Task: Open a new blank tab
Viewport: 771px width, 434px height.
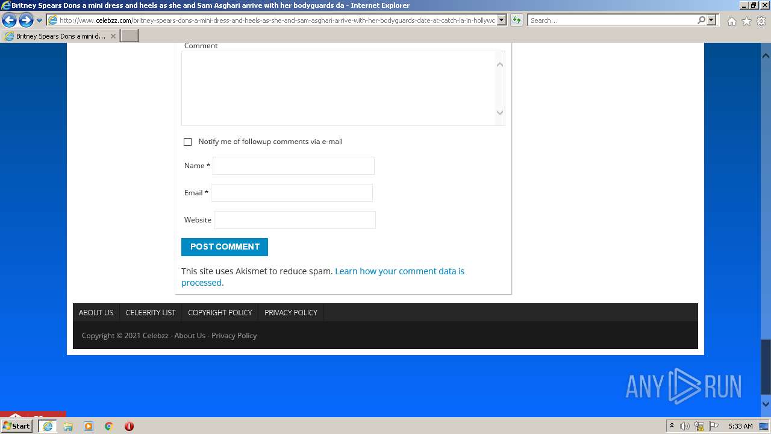Action: (x=130, y=36)
